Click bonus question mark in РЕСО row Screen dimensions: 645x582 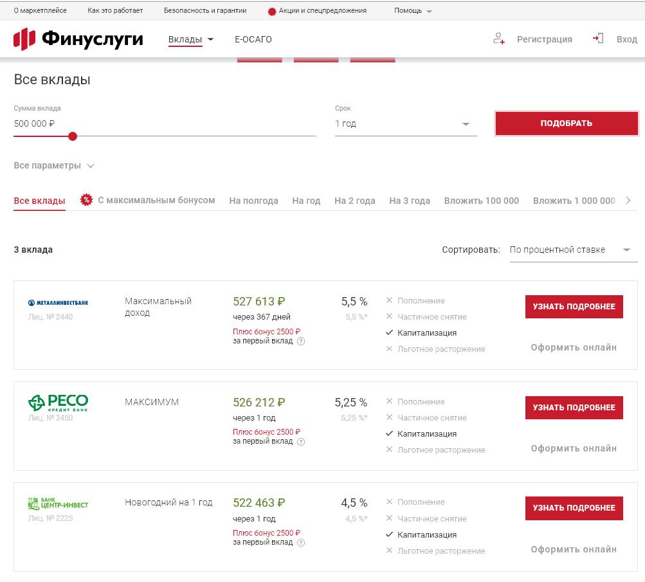[301, 442]
